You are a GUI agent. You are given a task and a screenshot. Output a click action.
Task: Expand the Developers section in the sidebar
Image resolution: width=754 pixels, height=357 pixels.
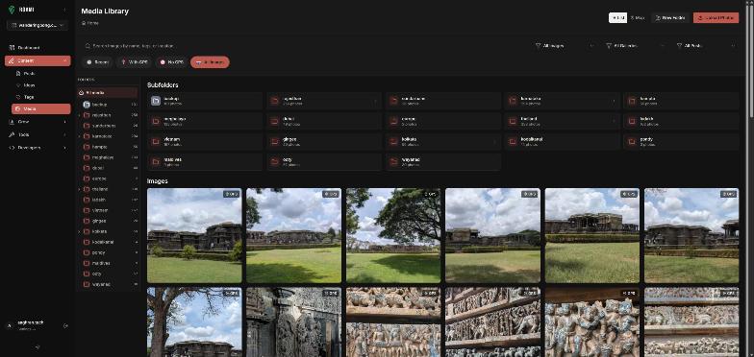[x=38, y=148]
